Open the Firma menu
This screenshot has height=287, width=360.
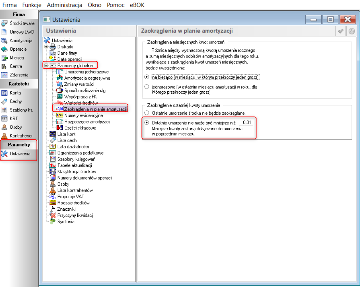point(9,5)
